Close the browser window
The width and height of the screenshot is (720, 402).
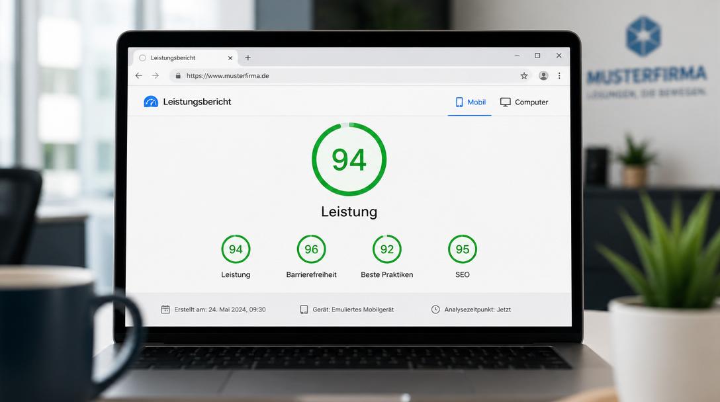click(x=559, y=56)
